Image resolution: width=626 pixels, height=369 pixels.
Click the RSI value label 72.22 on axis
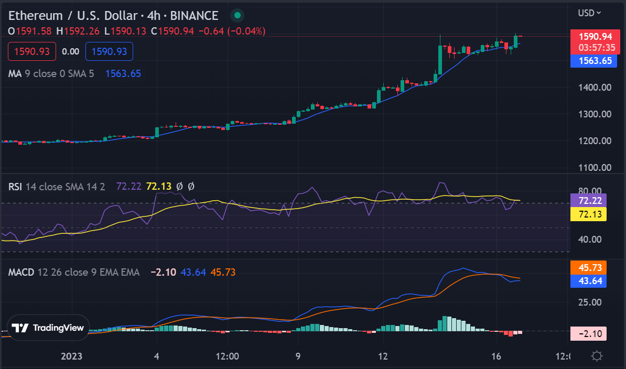[x=588, y=201]
